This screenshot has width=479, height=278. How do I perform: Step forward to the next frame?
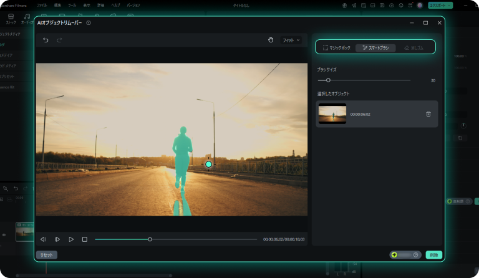click(x=57, y=239)
